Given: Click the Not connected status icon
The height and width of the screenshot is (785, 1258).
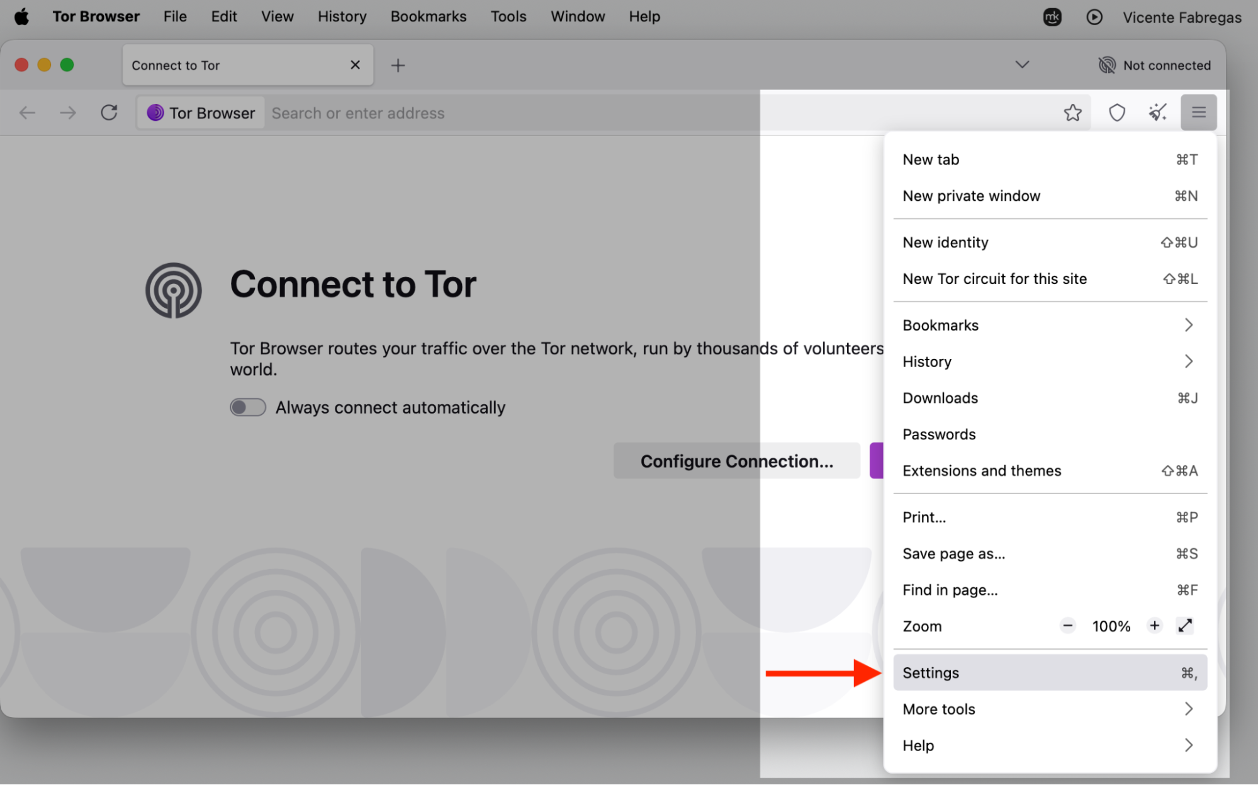Looking at the screenshot, I should click(1106, 65).
